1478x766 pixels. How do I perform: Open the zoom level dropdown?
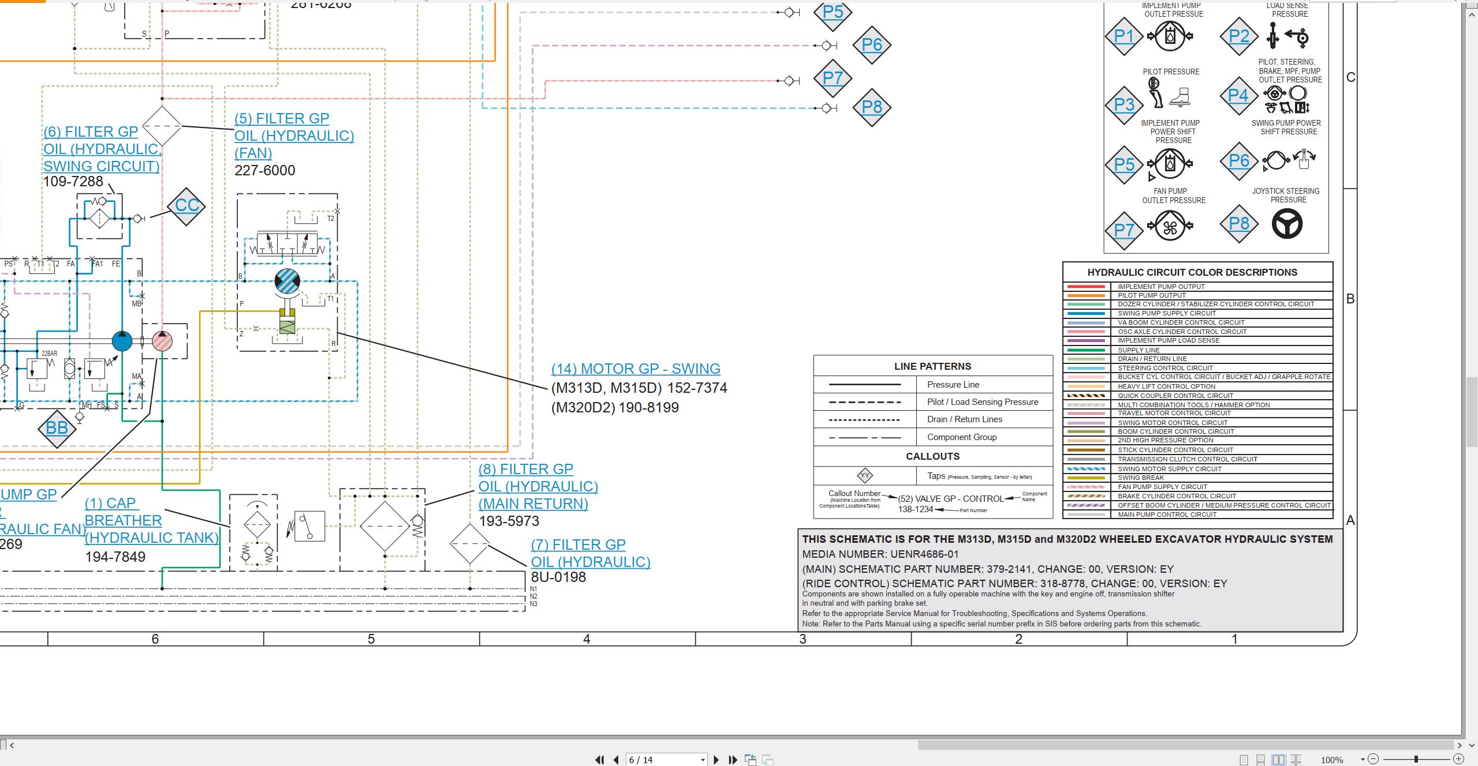click(x=1362, y=760)
